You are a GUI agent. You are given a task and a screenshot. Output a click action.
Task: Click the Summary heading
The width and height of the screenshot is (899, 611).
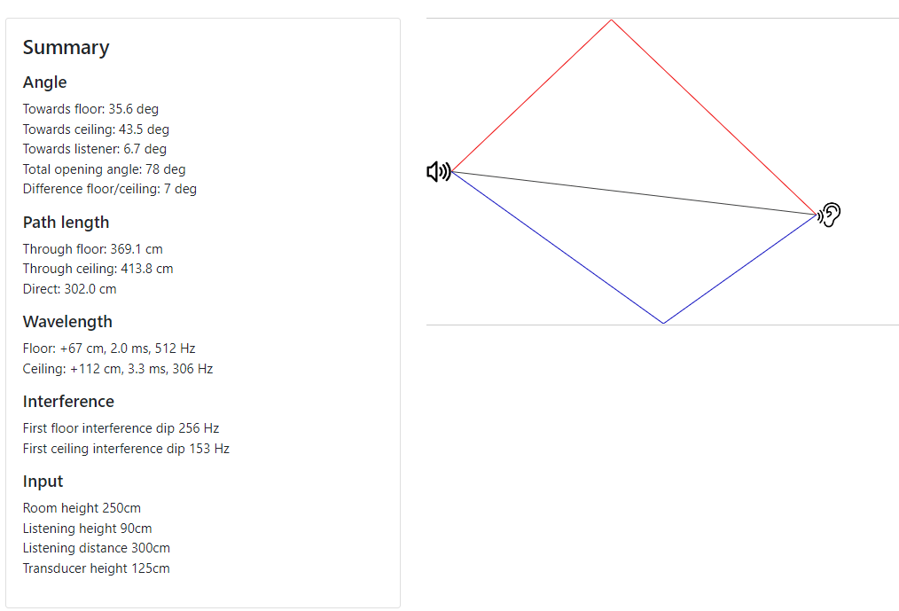point(66,48)
